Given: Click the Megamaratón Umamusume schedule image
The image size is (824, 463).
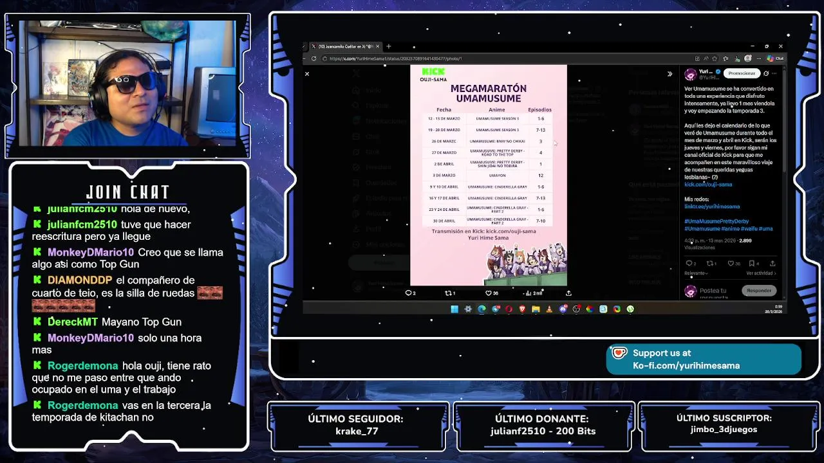Looking at the screenshot, I should point(489,175).
